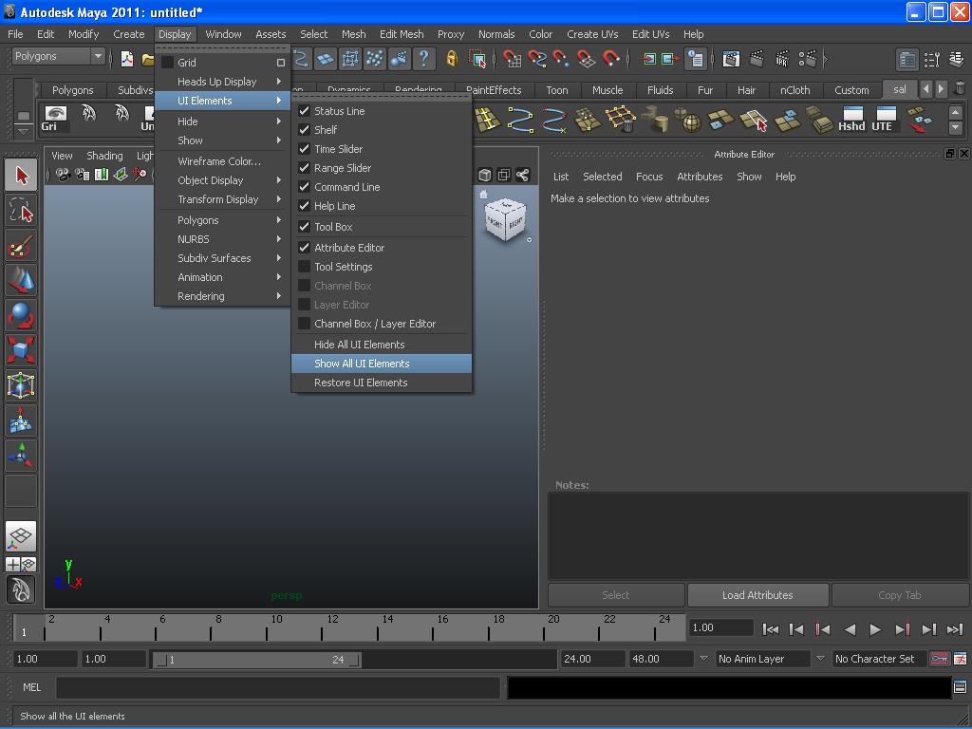The height and width of the screenshot is (729, 972).
Task: Click the MEL command input field
Action: 278,687
